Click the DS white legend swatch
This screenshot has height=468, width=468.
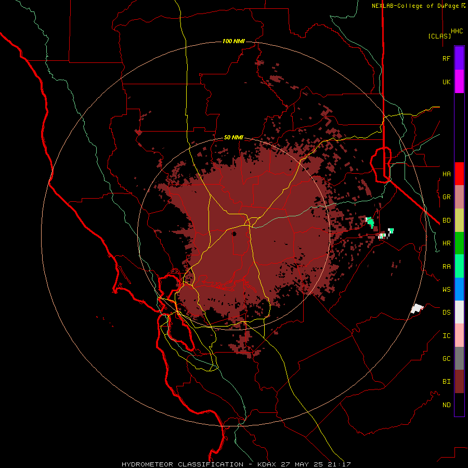pyautogui.click(x=459, y=312)
